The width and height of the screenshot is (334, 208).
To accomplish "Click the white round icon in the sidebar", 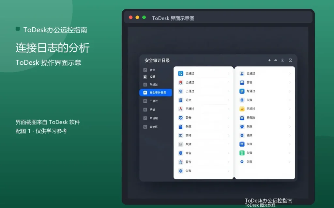I will (145, 77).
